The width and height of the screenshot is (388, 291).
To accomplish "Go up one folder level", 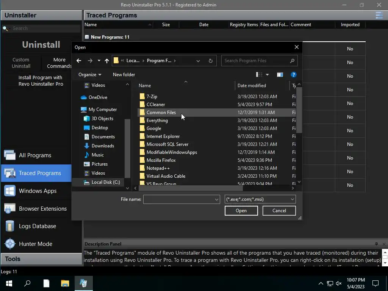I will pos(106,61).
